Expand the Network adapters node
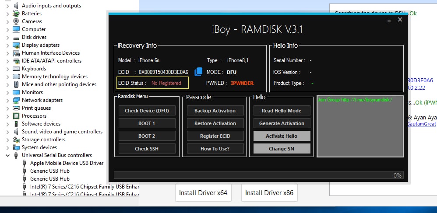This screenshot has width=437, height=213. pos(7,100)
